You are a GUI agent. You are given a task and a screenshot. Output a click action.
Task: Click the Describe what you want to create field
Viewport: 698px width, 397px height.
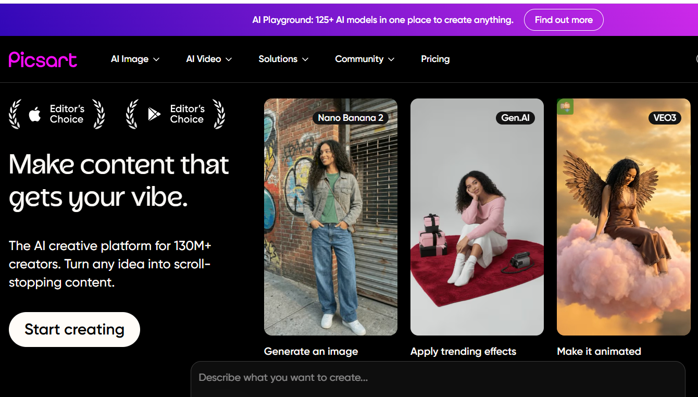438,378
